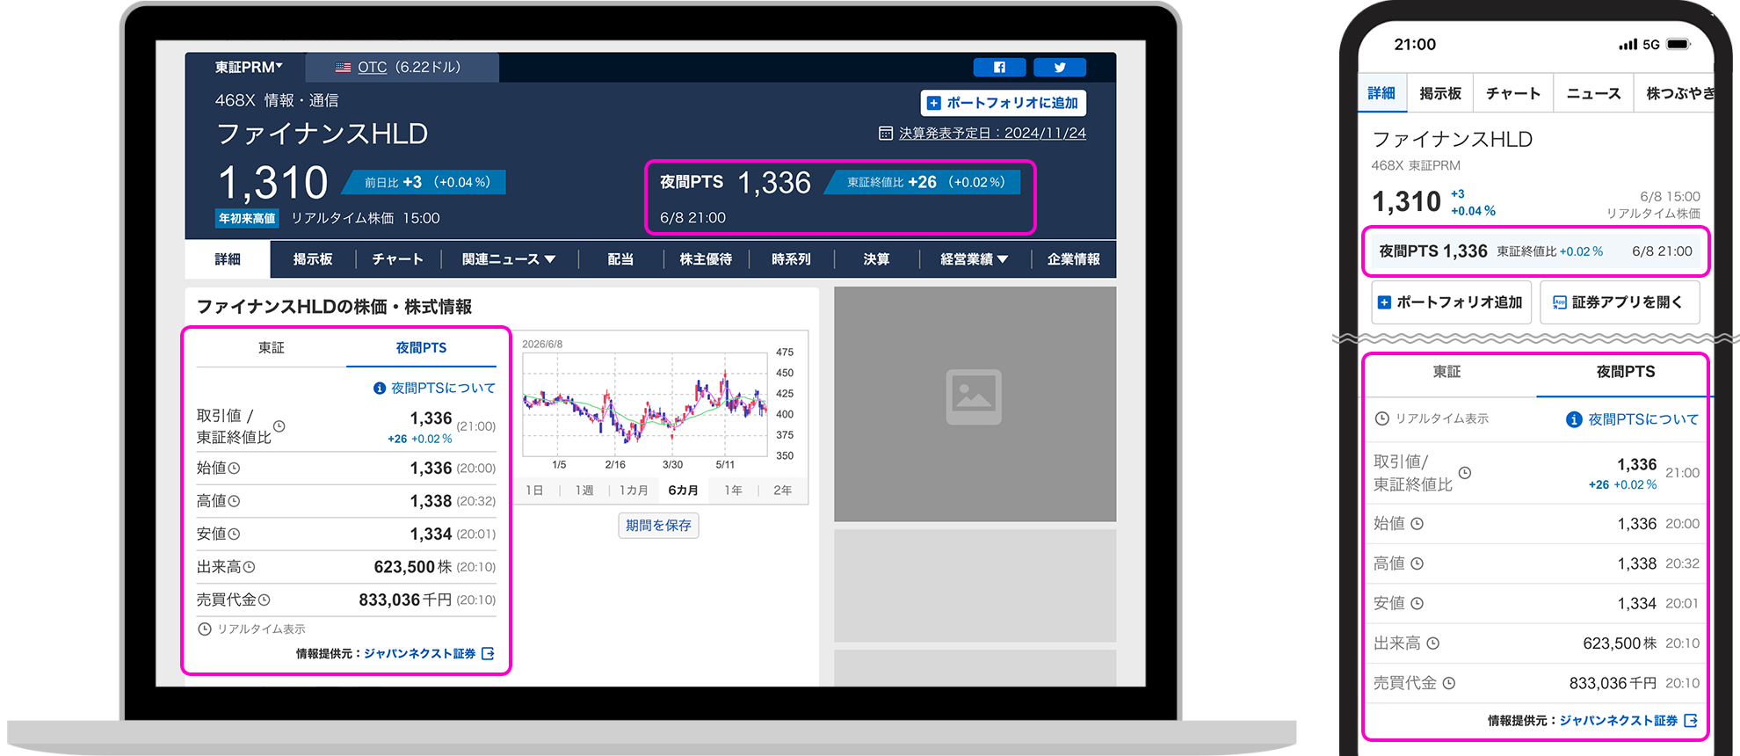Image resolution: width=1740 pixels, height=756 pixels.
Task: Click external link icon after ジャパンネクスト証券 on laptop
Action: tap(488, 653)
